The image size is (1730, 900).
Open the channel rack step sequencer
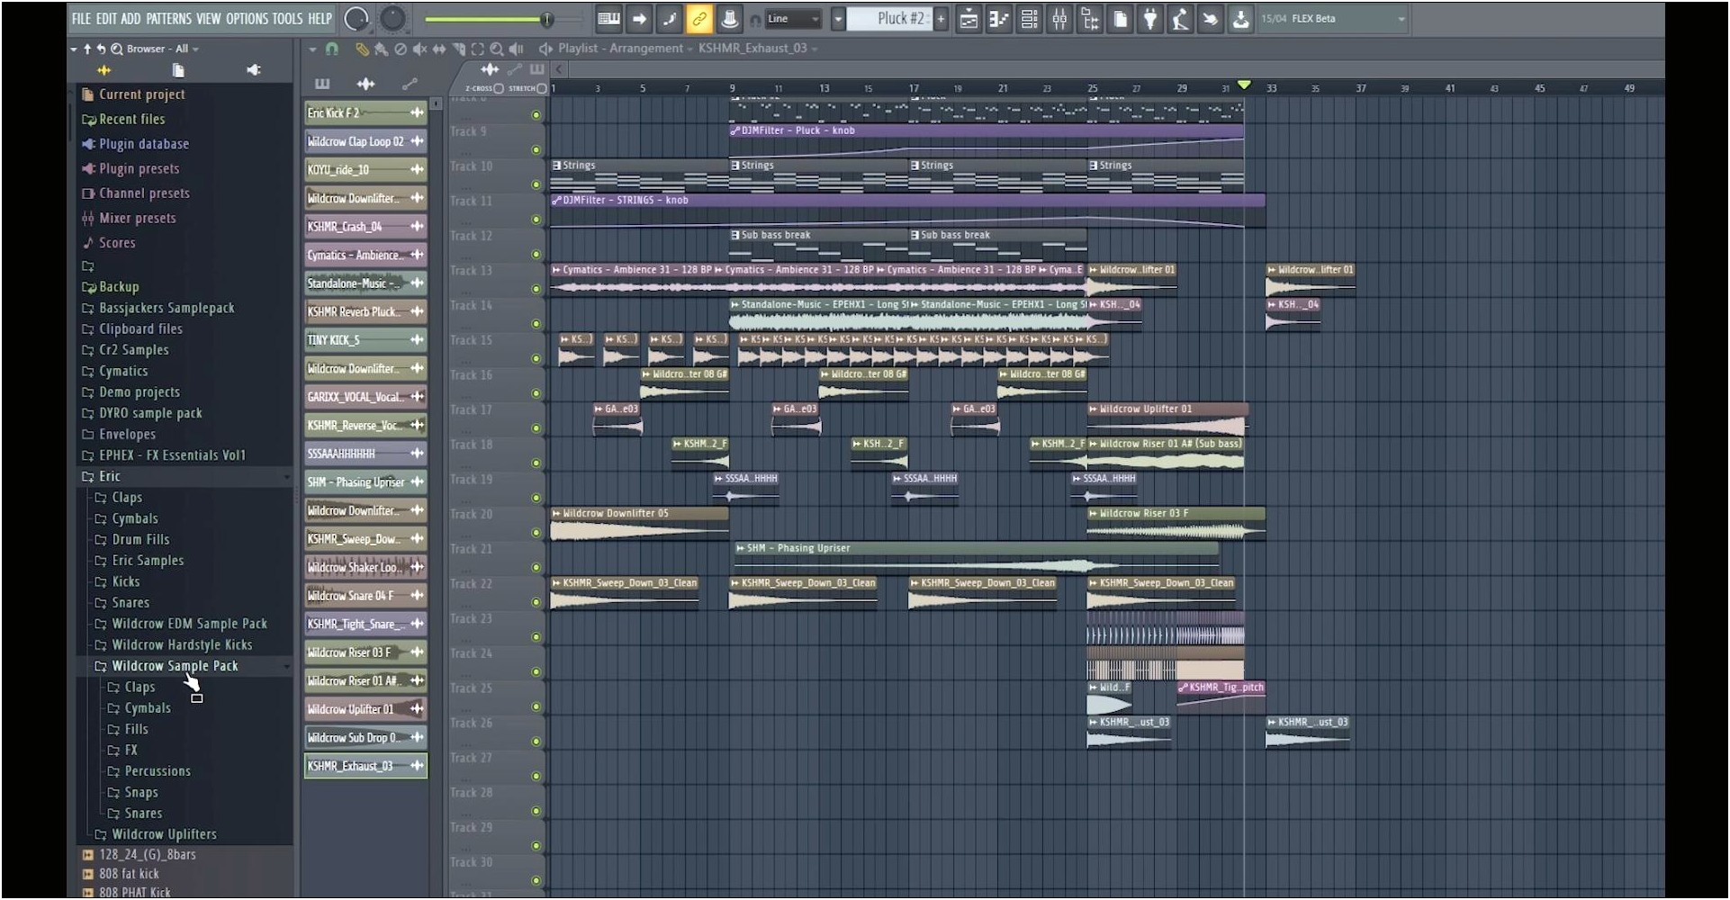coord(1030,19)
